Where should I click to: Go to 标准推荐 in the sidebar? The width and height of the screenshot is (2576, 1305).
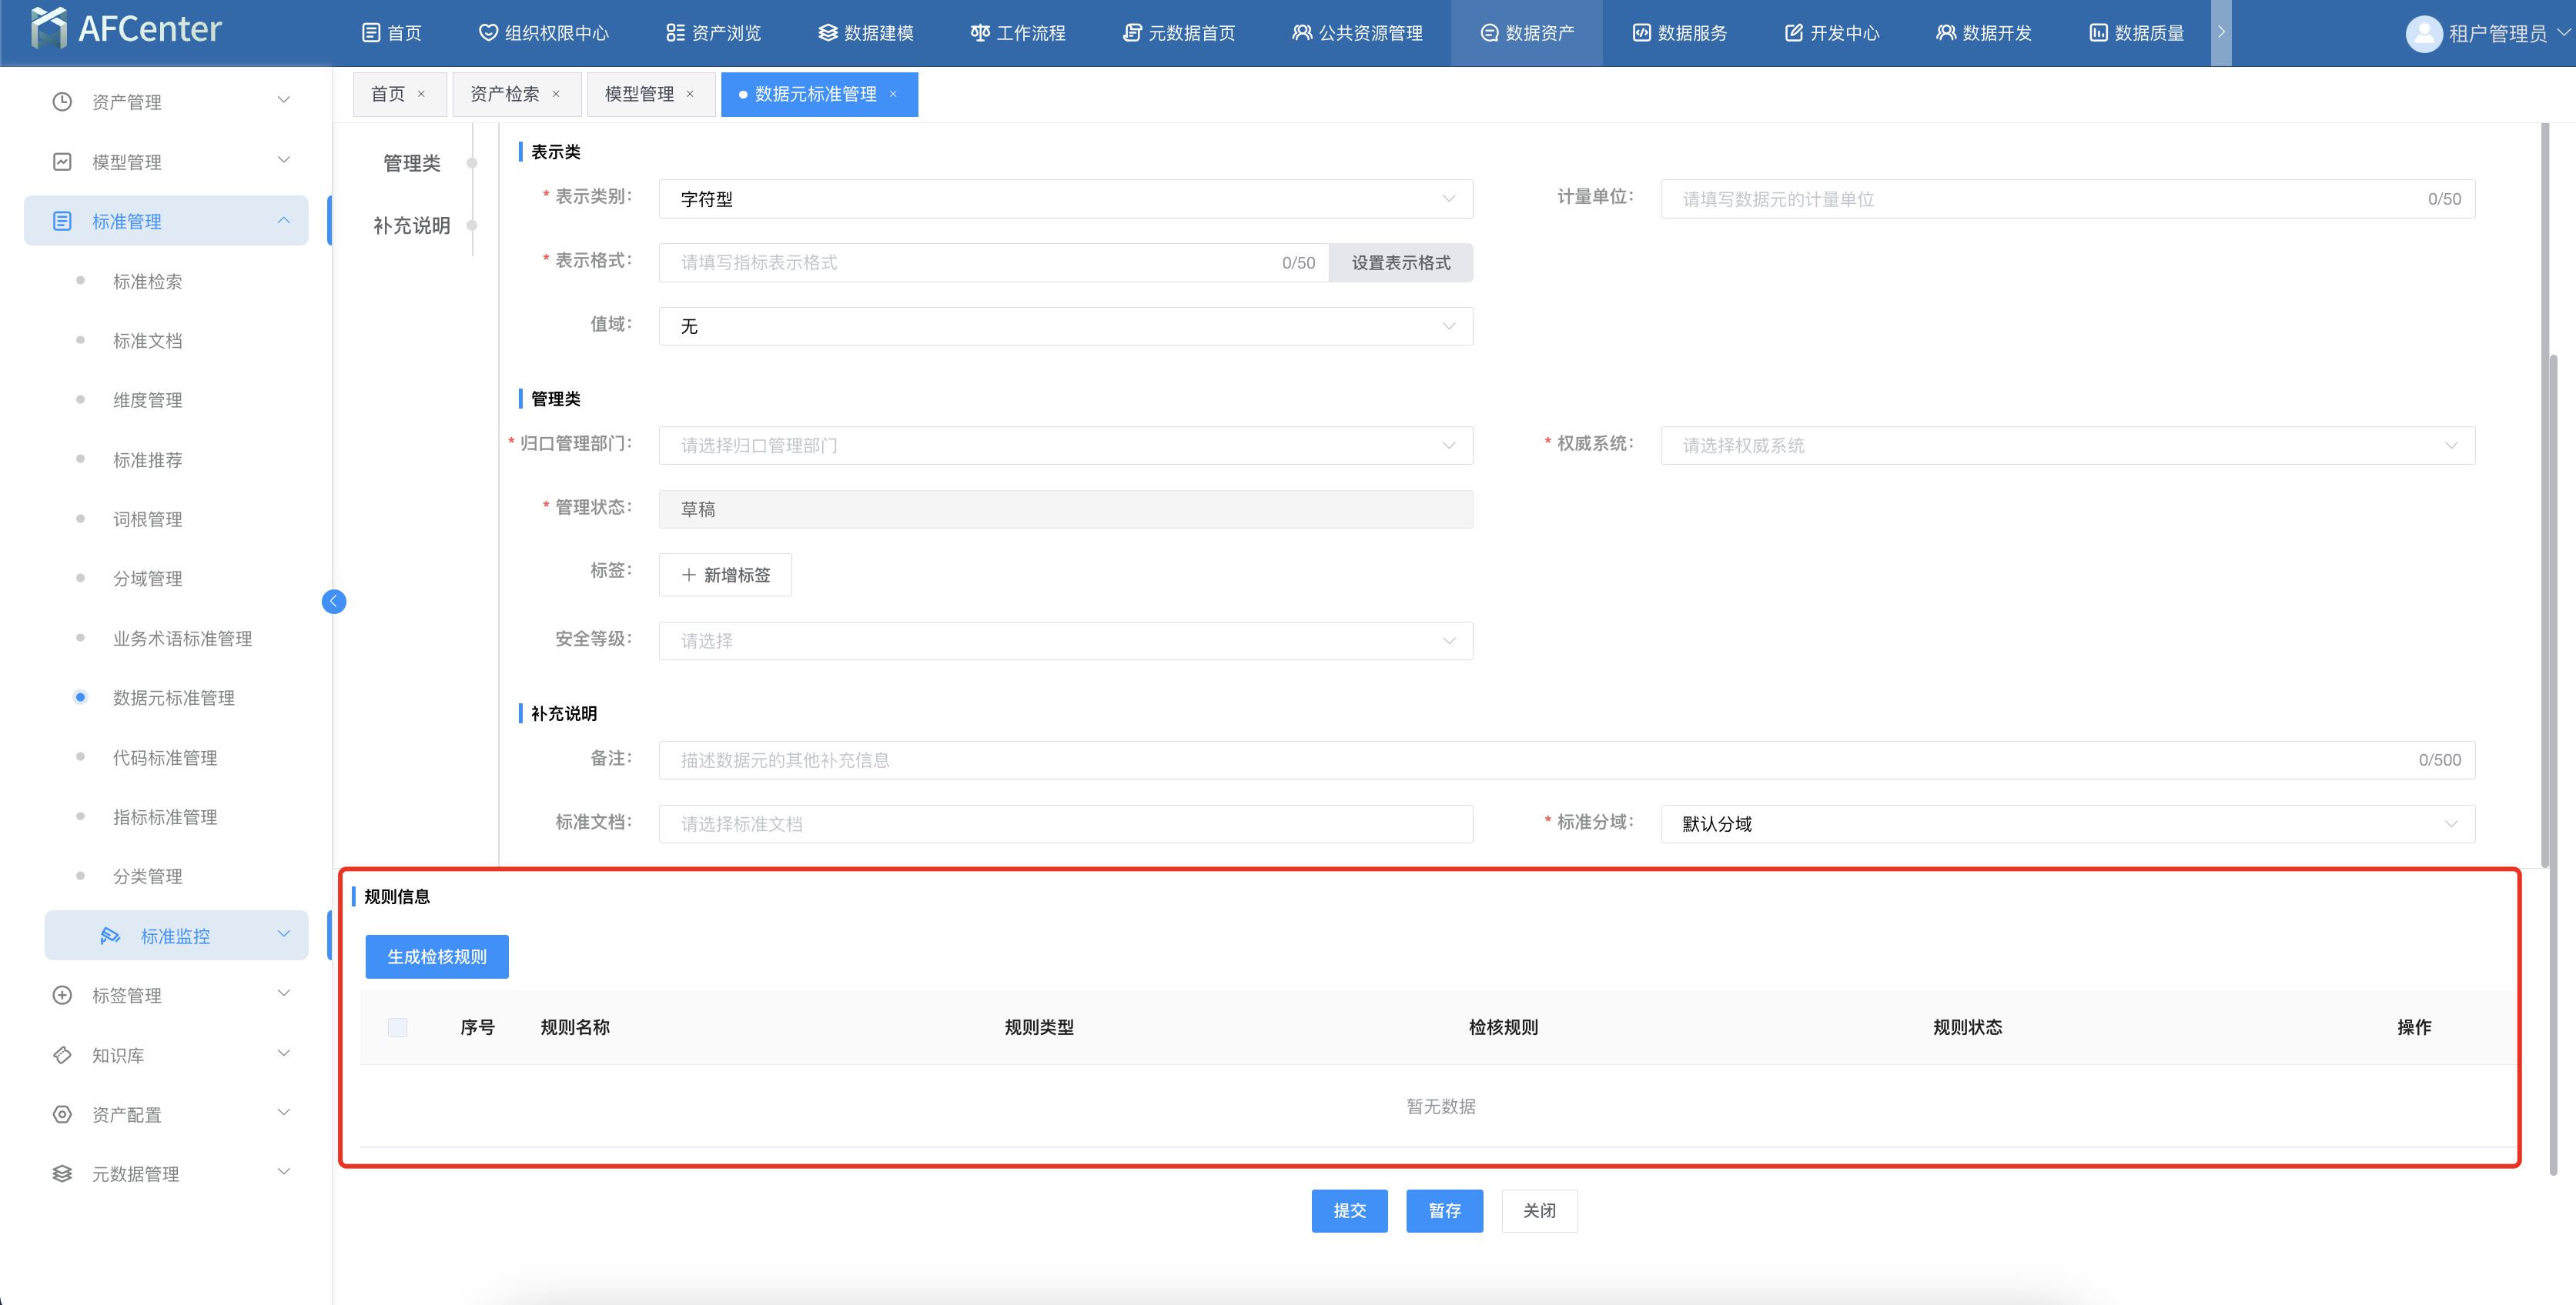click(x=148, y=459)
